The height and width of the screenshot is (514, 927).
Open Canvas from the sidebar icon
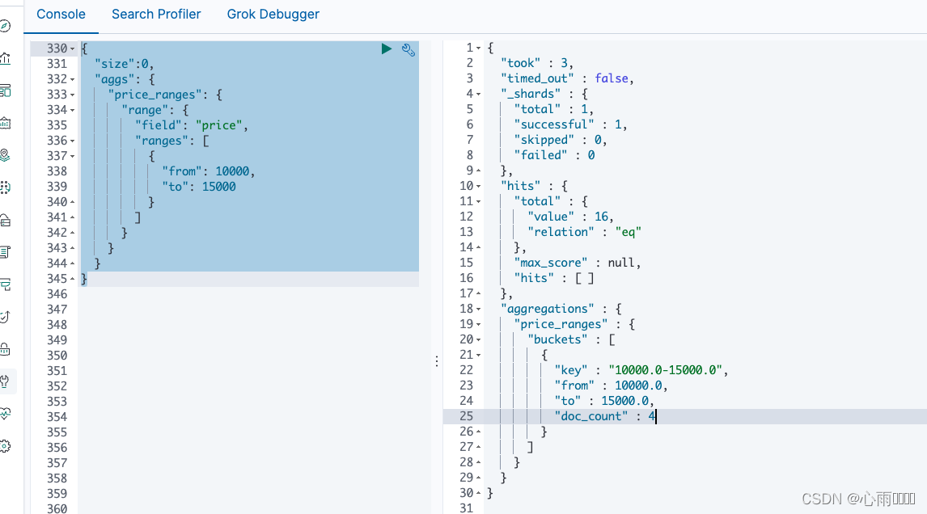click(6, 123)
